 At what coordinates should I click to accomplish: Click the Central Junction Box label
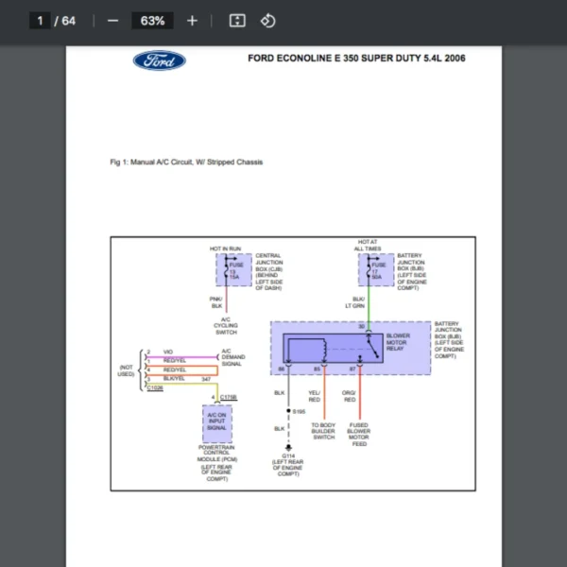click(269, 271)
